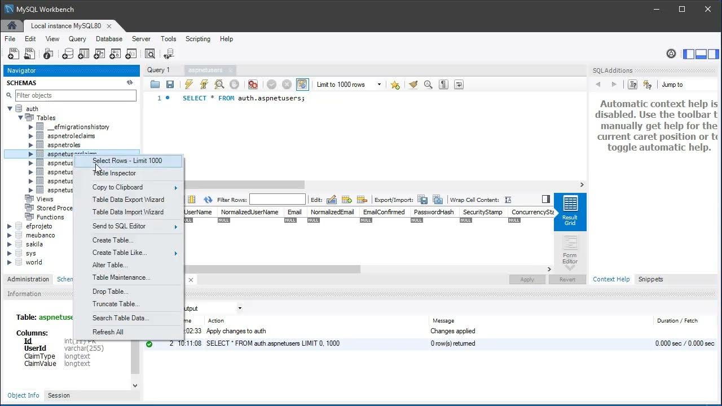Open script file folder icon in editor
This screenshot has height=406, width=722.
[155, 85]
